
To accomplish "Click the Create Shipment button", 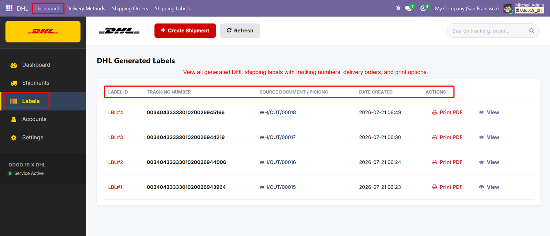I will coord(185,31).
